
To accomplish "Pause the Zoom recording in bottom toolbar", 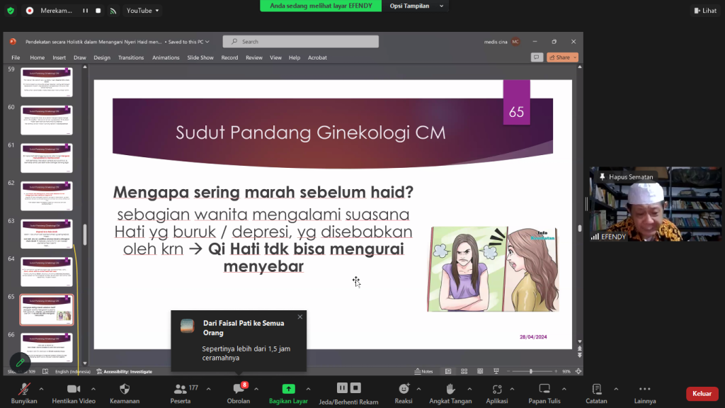I will click(342, 388).
